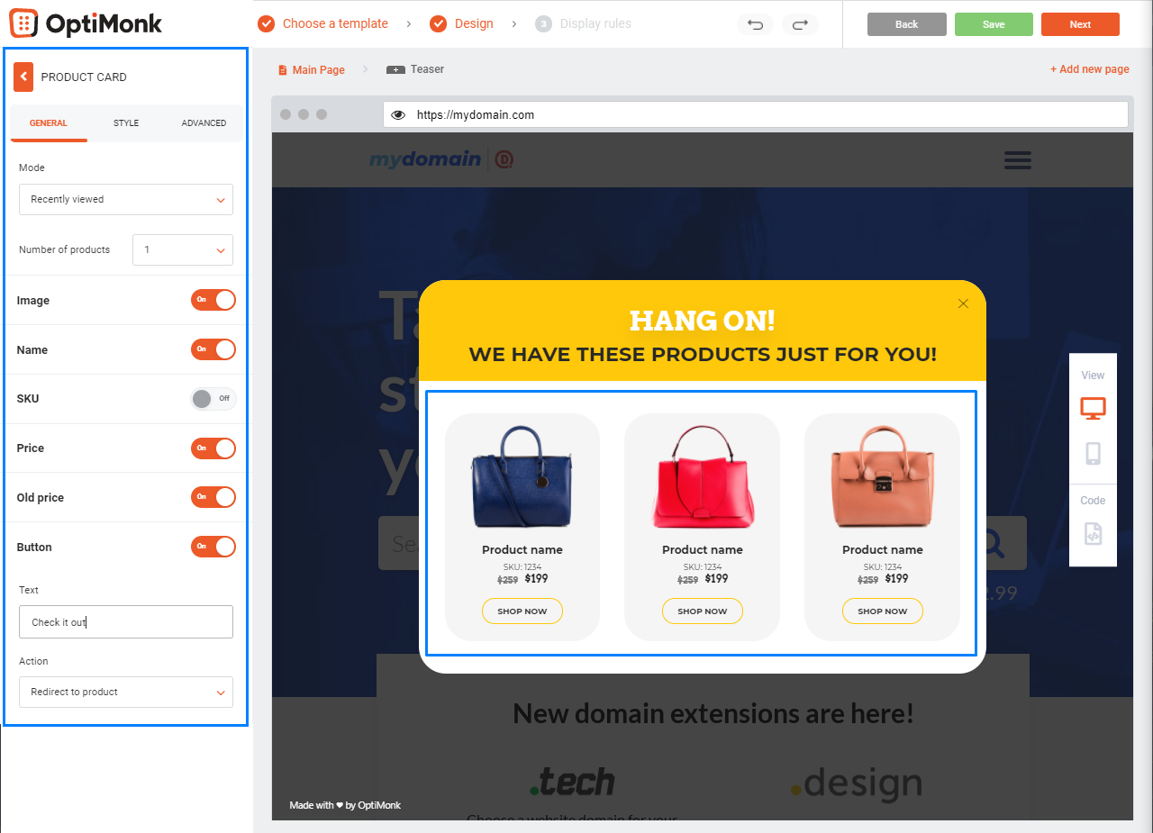The width and height of the screenshot is (1153, 833).
Task: Switch off the Button toggle
Action: [x=213, y=547]
